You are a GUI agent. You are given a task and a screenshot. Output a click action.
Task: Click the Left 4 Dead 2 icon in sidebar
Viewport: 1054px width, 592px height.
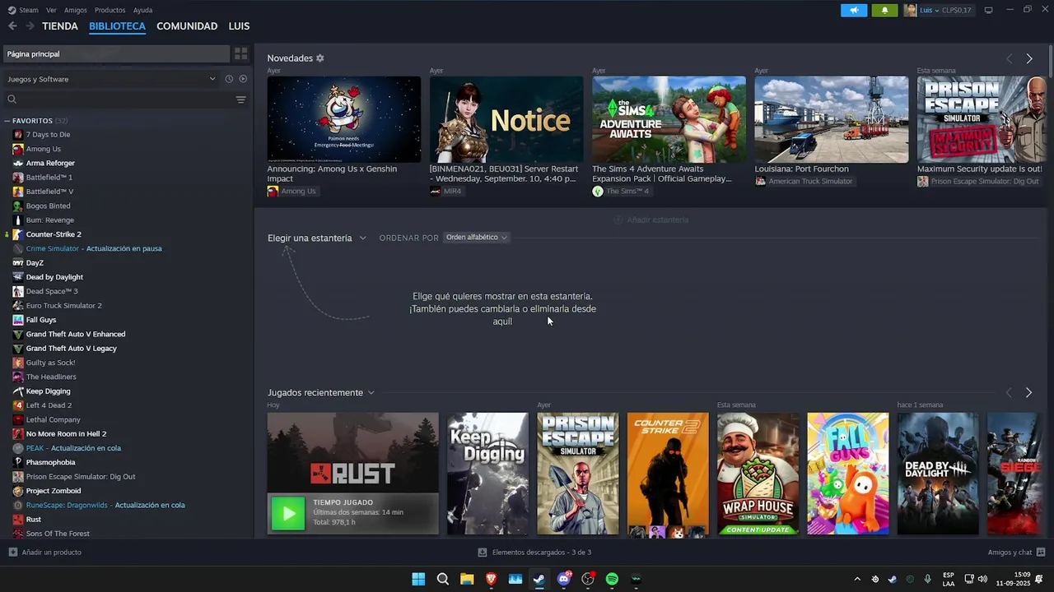[x=18, y=405]
